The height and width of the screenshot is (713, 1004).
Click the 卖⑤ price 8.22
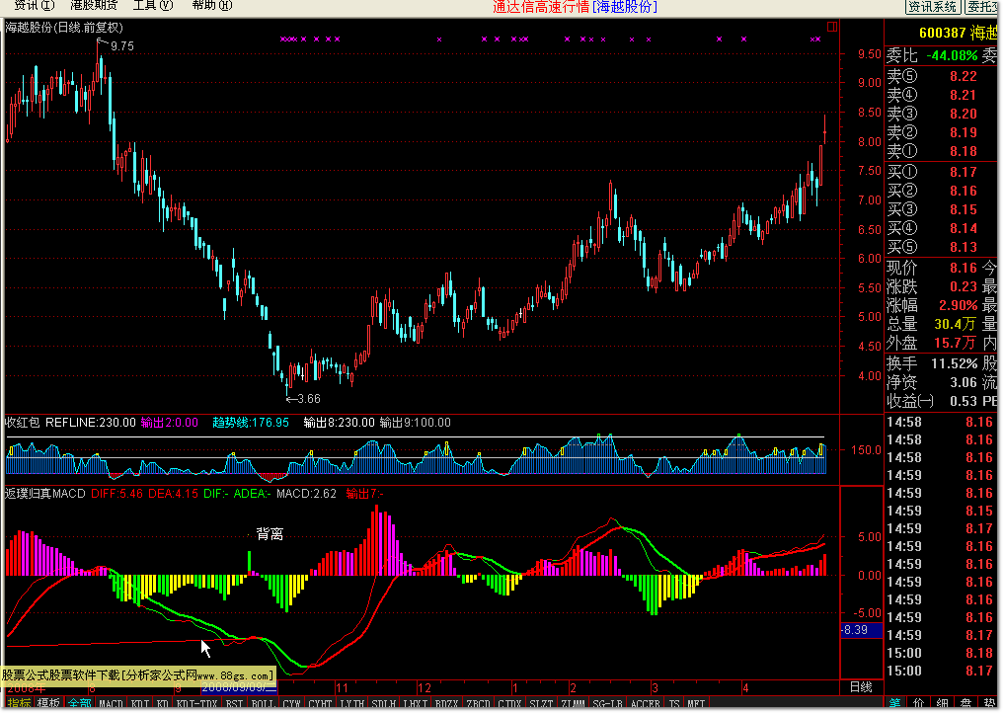click(x=963, y=76)
